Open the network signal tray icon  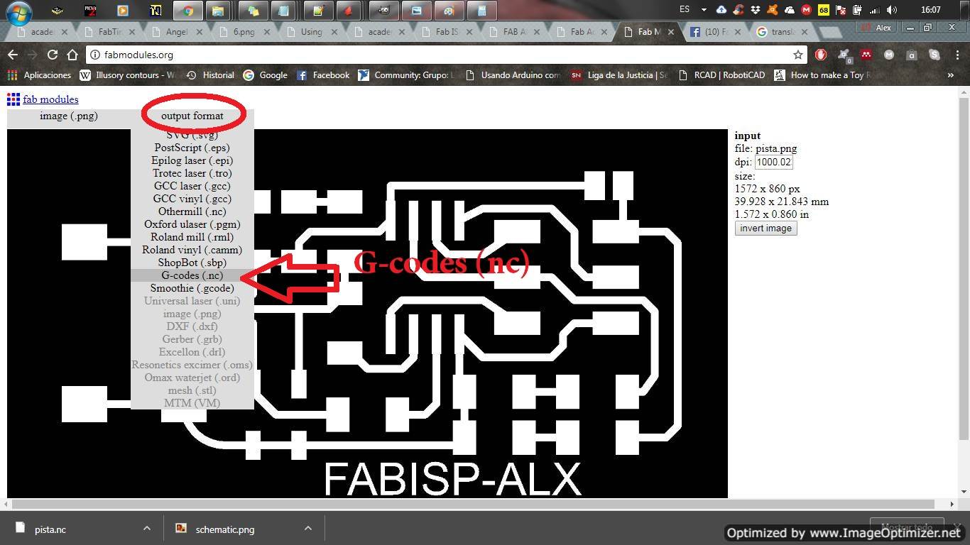tap(875, 10)
